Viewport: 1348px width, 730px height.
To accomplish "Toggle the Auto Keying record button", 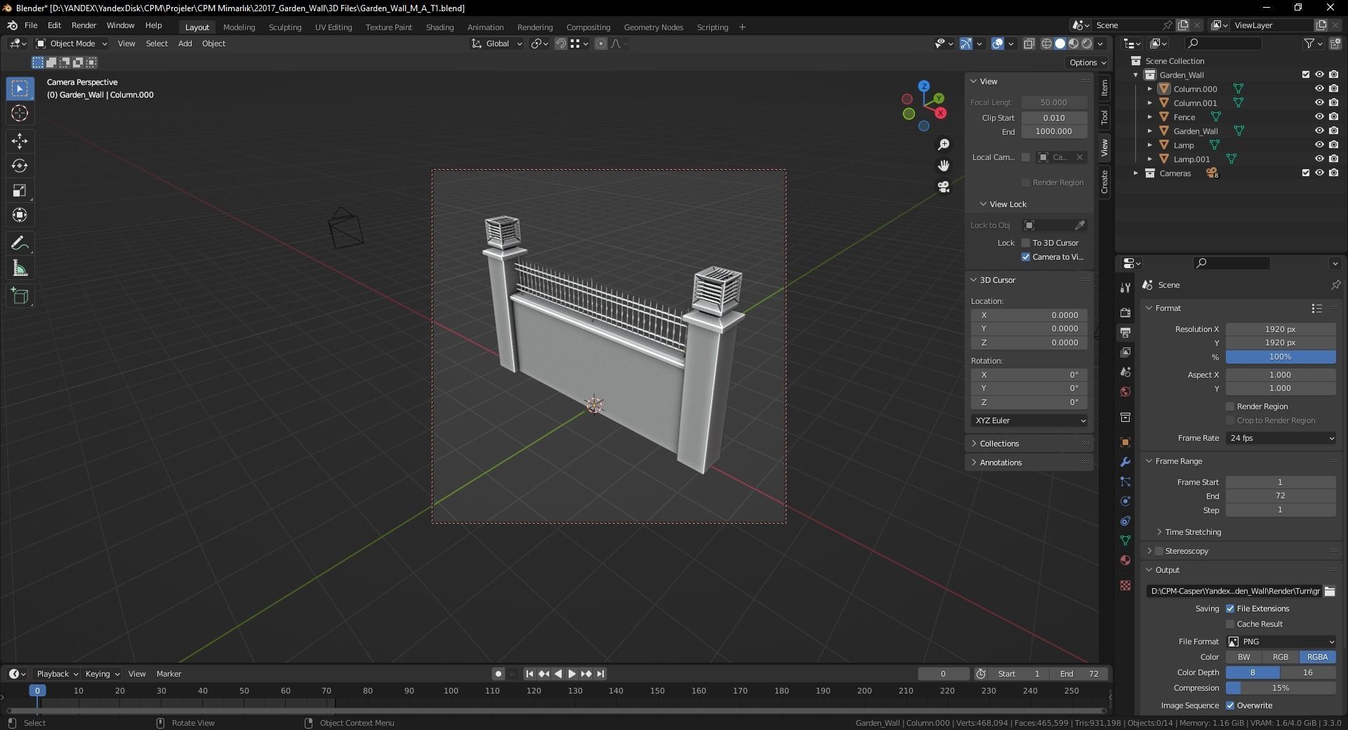I will [x=498, y=674].
